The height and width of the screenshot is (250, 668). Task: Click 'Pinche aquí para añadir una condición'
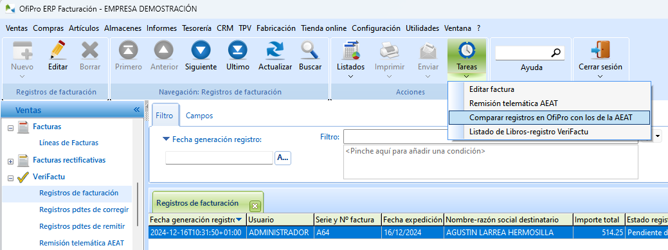point(415,151)
